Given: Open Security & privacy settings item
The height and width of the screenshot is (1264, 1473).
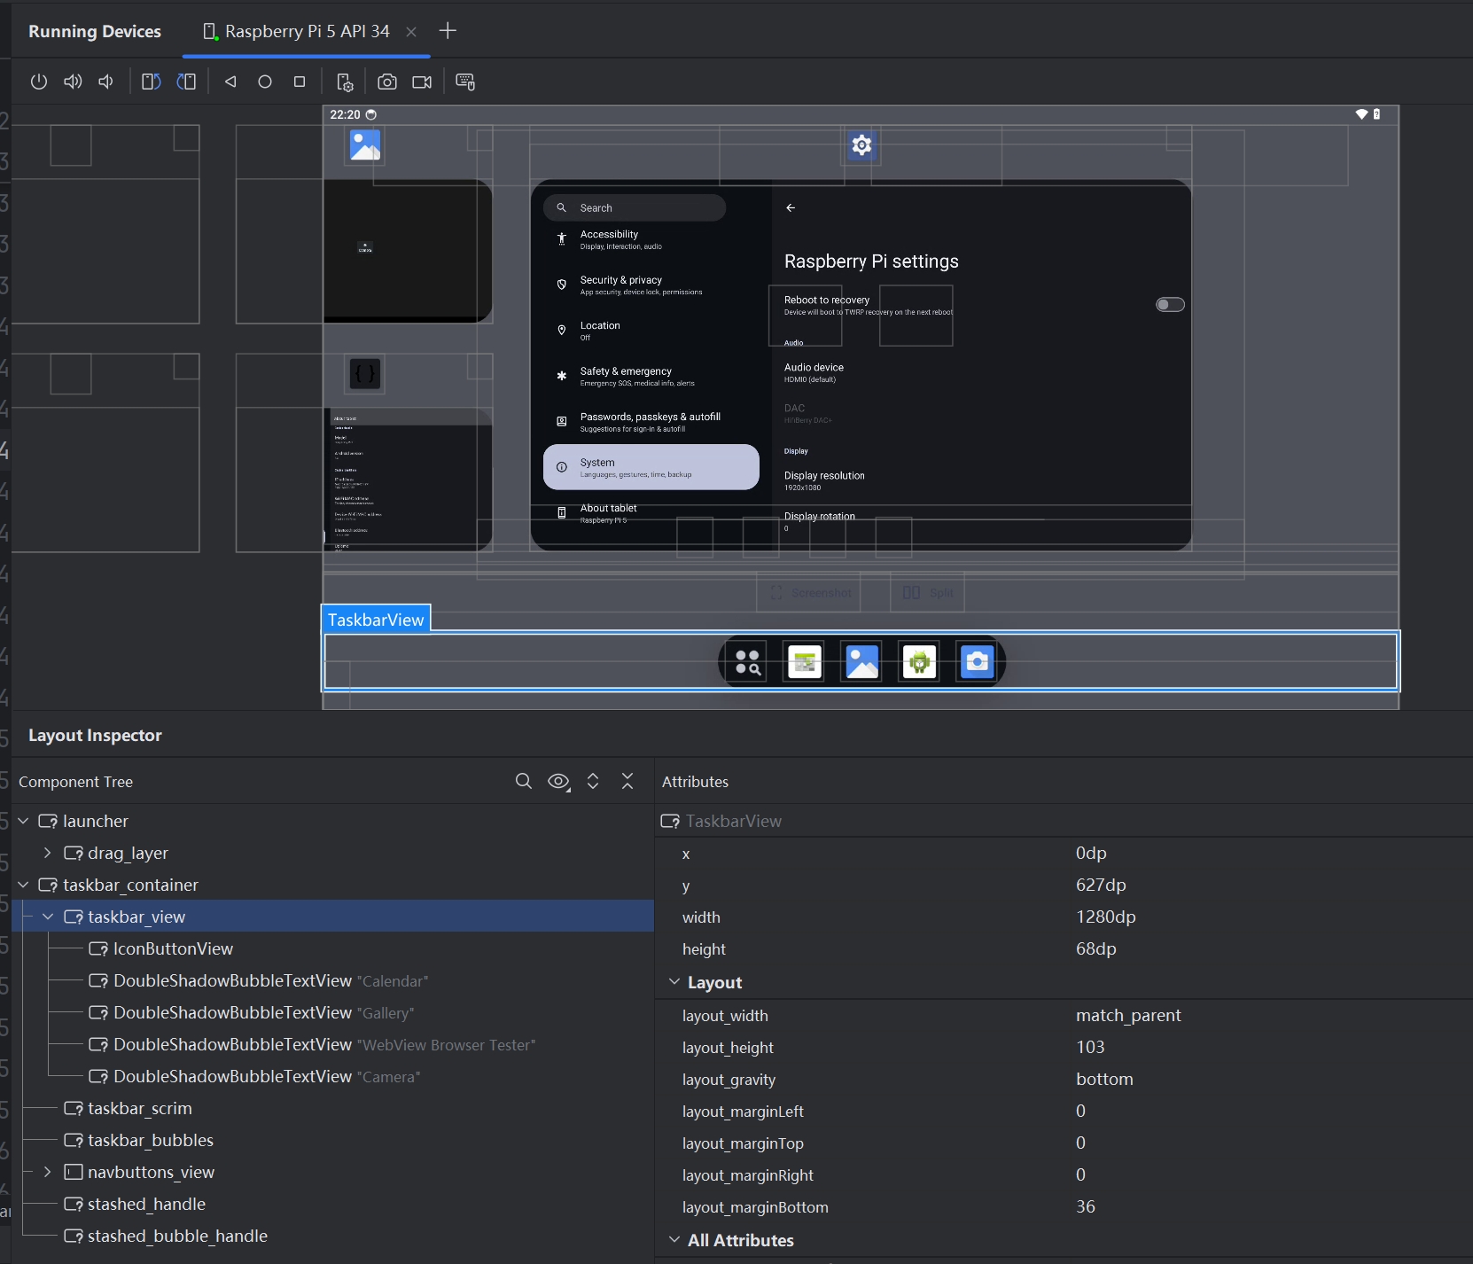Looking at the screenshot, I should [651, 285].
